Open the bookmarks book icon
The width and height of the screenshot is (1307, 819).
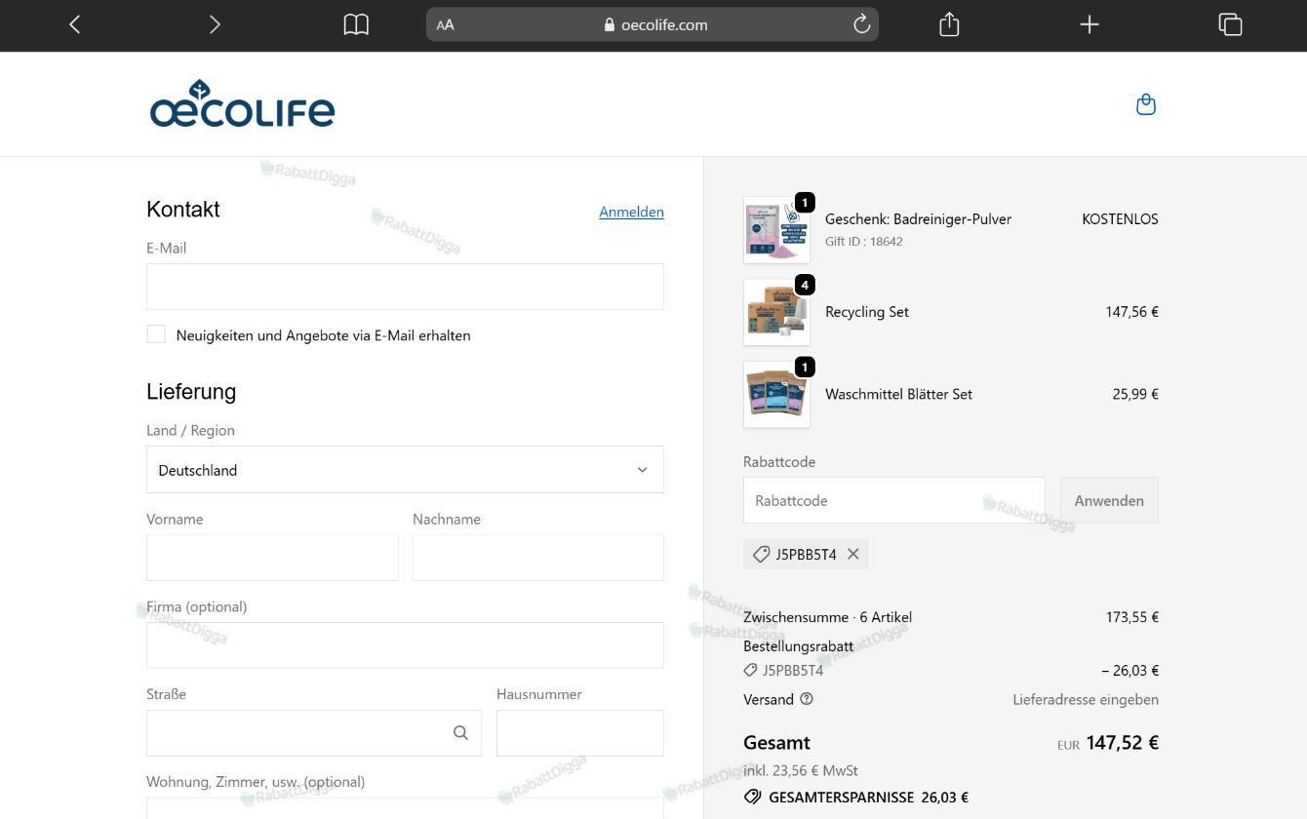[356, 24]
